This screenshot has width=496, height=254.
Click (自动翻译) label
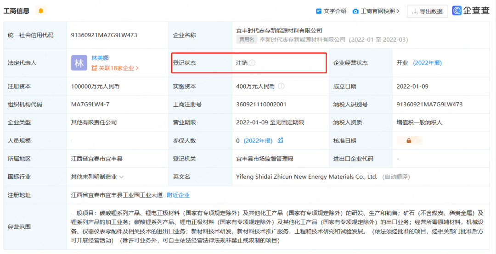click(x=396, y=177)
